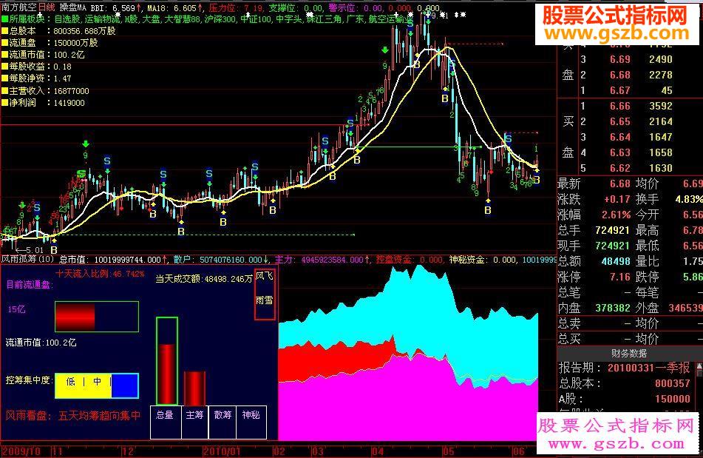Select the 散筹 column label
703x458 pixels.
point(223,415)
